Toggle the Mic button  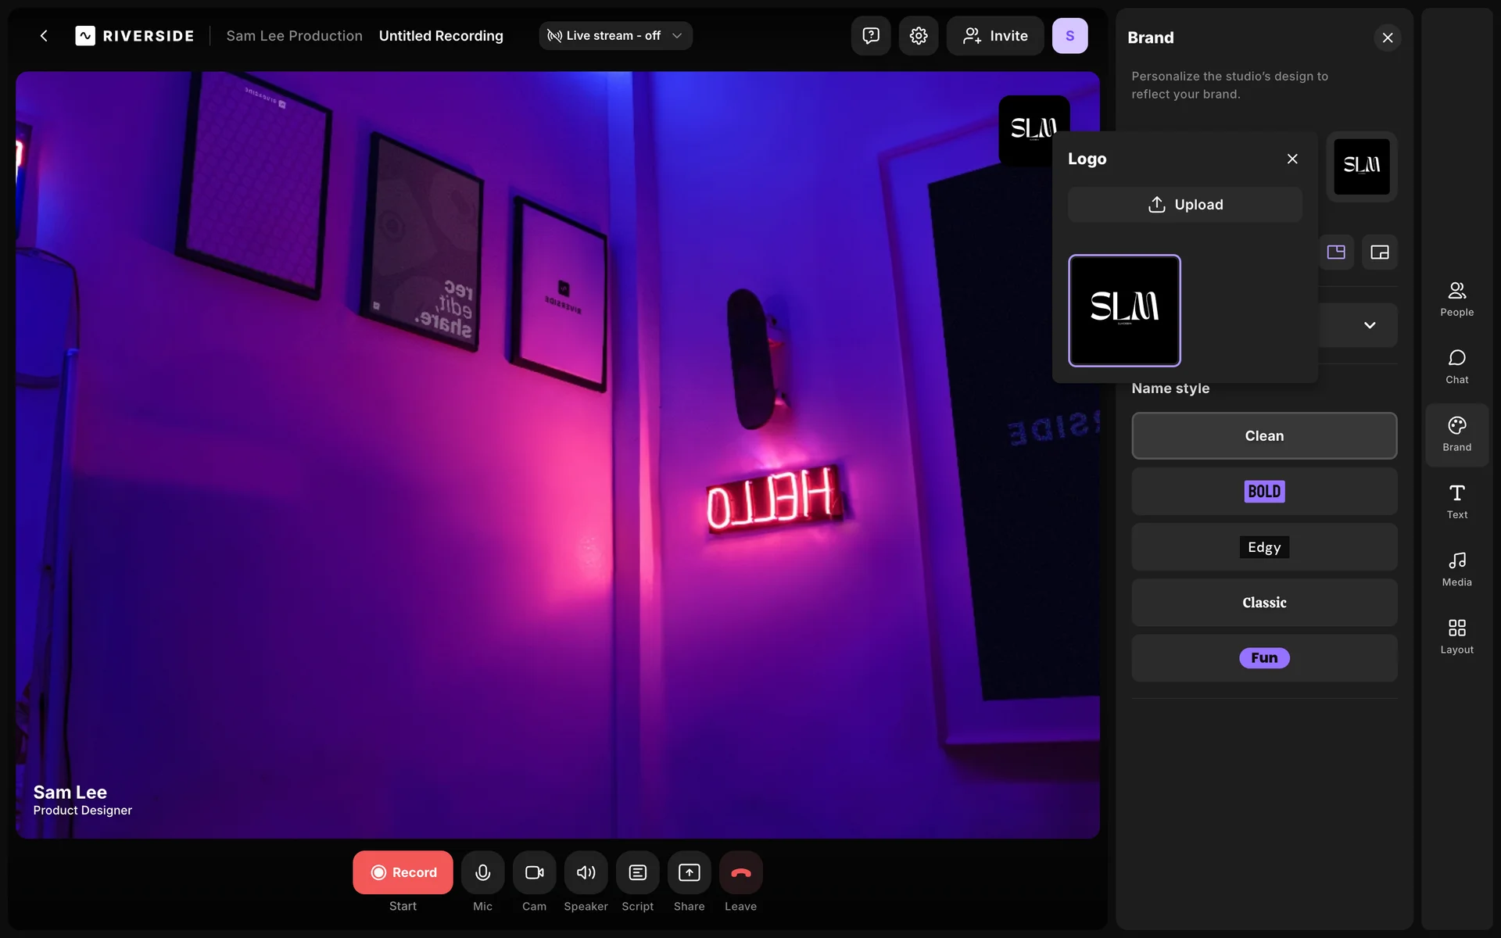pos(482,872)
